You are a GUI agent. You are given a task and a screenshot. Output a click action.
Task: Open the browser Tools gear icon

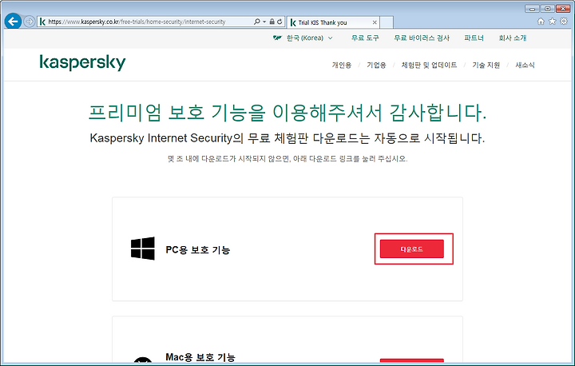point(564,22)
